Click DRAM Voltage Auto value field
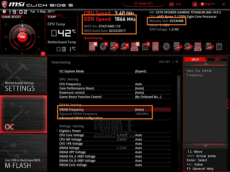The image size is (230, 172). pyautogui.click(x=138, y=148)
